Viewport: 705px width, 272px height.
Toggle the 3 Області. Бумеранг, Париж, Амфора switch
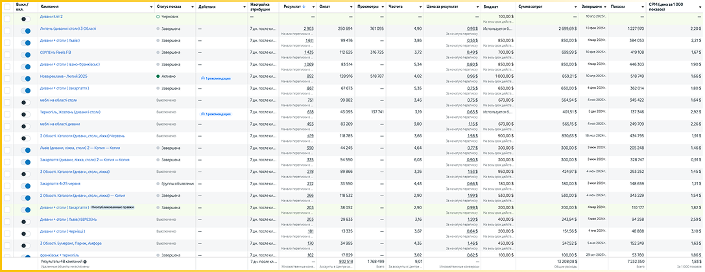tap(26, 245)
